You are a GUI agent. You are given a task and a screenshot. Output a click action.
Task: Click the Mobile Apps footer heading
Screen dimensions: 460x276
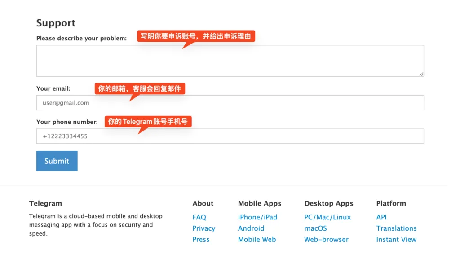click(260, 203)
